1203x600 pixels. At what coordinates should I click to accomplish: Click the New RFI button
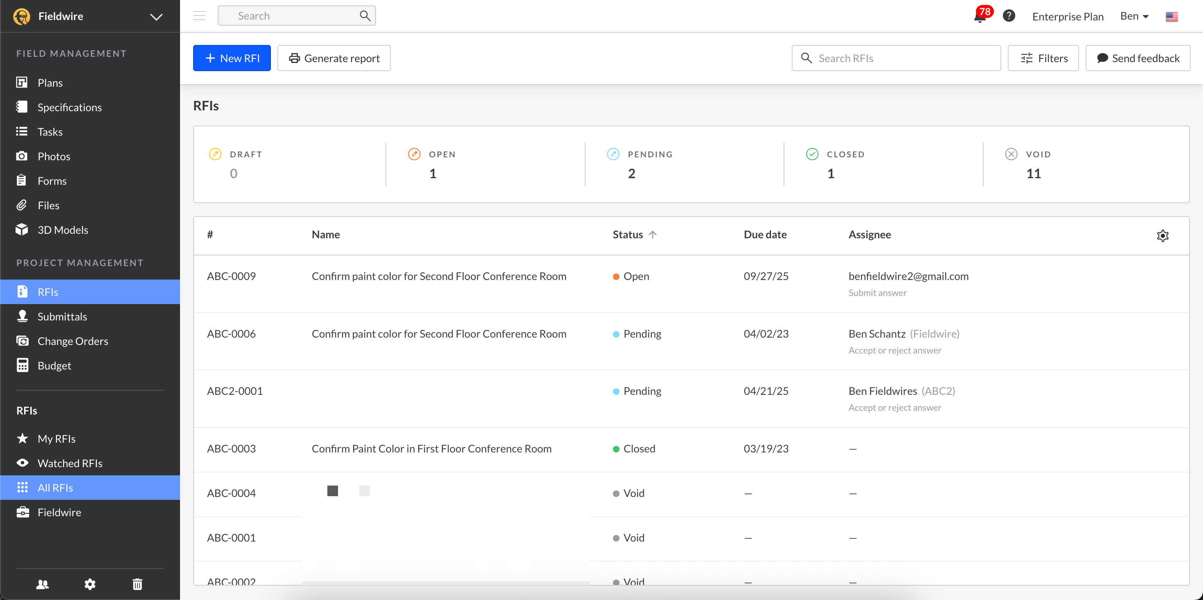pyautogui.click(x=232, y=58)
